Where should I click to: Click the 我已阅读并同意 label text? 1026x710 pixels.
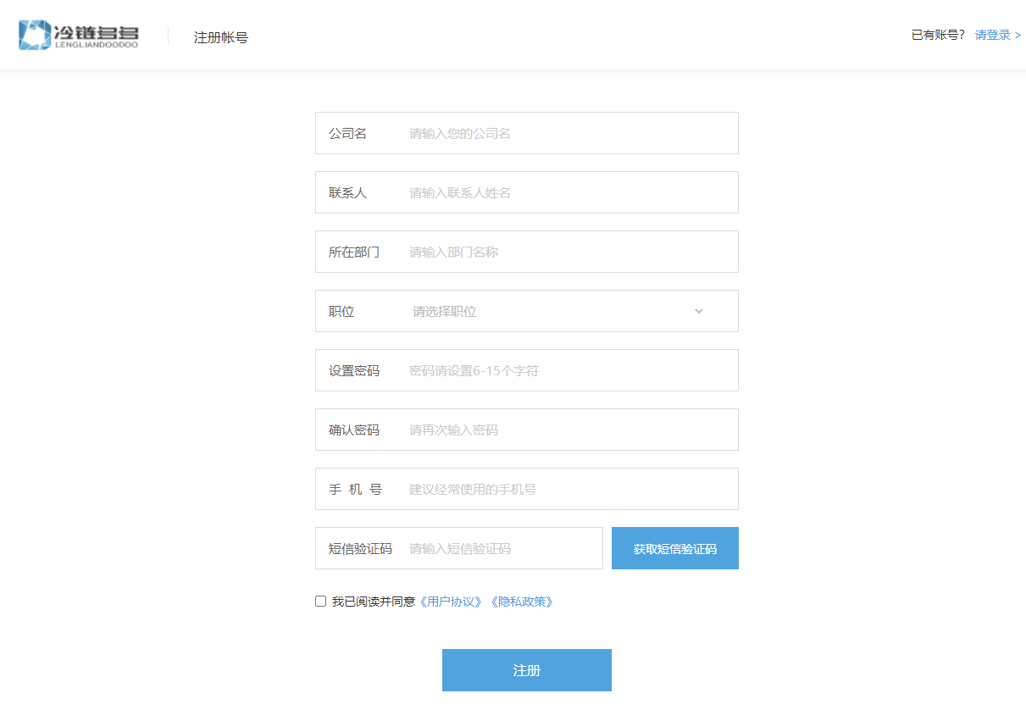(374, 602)
